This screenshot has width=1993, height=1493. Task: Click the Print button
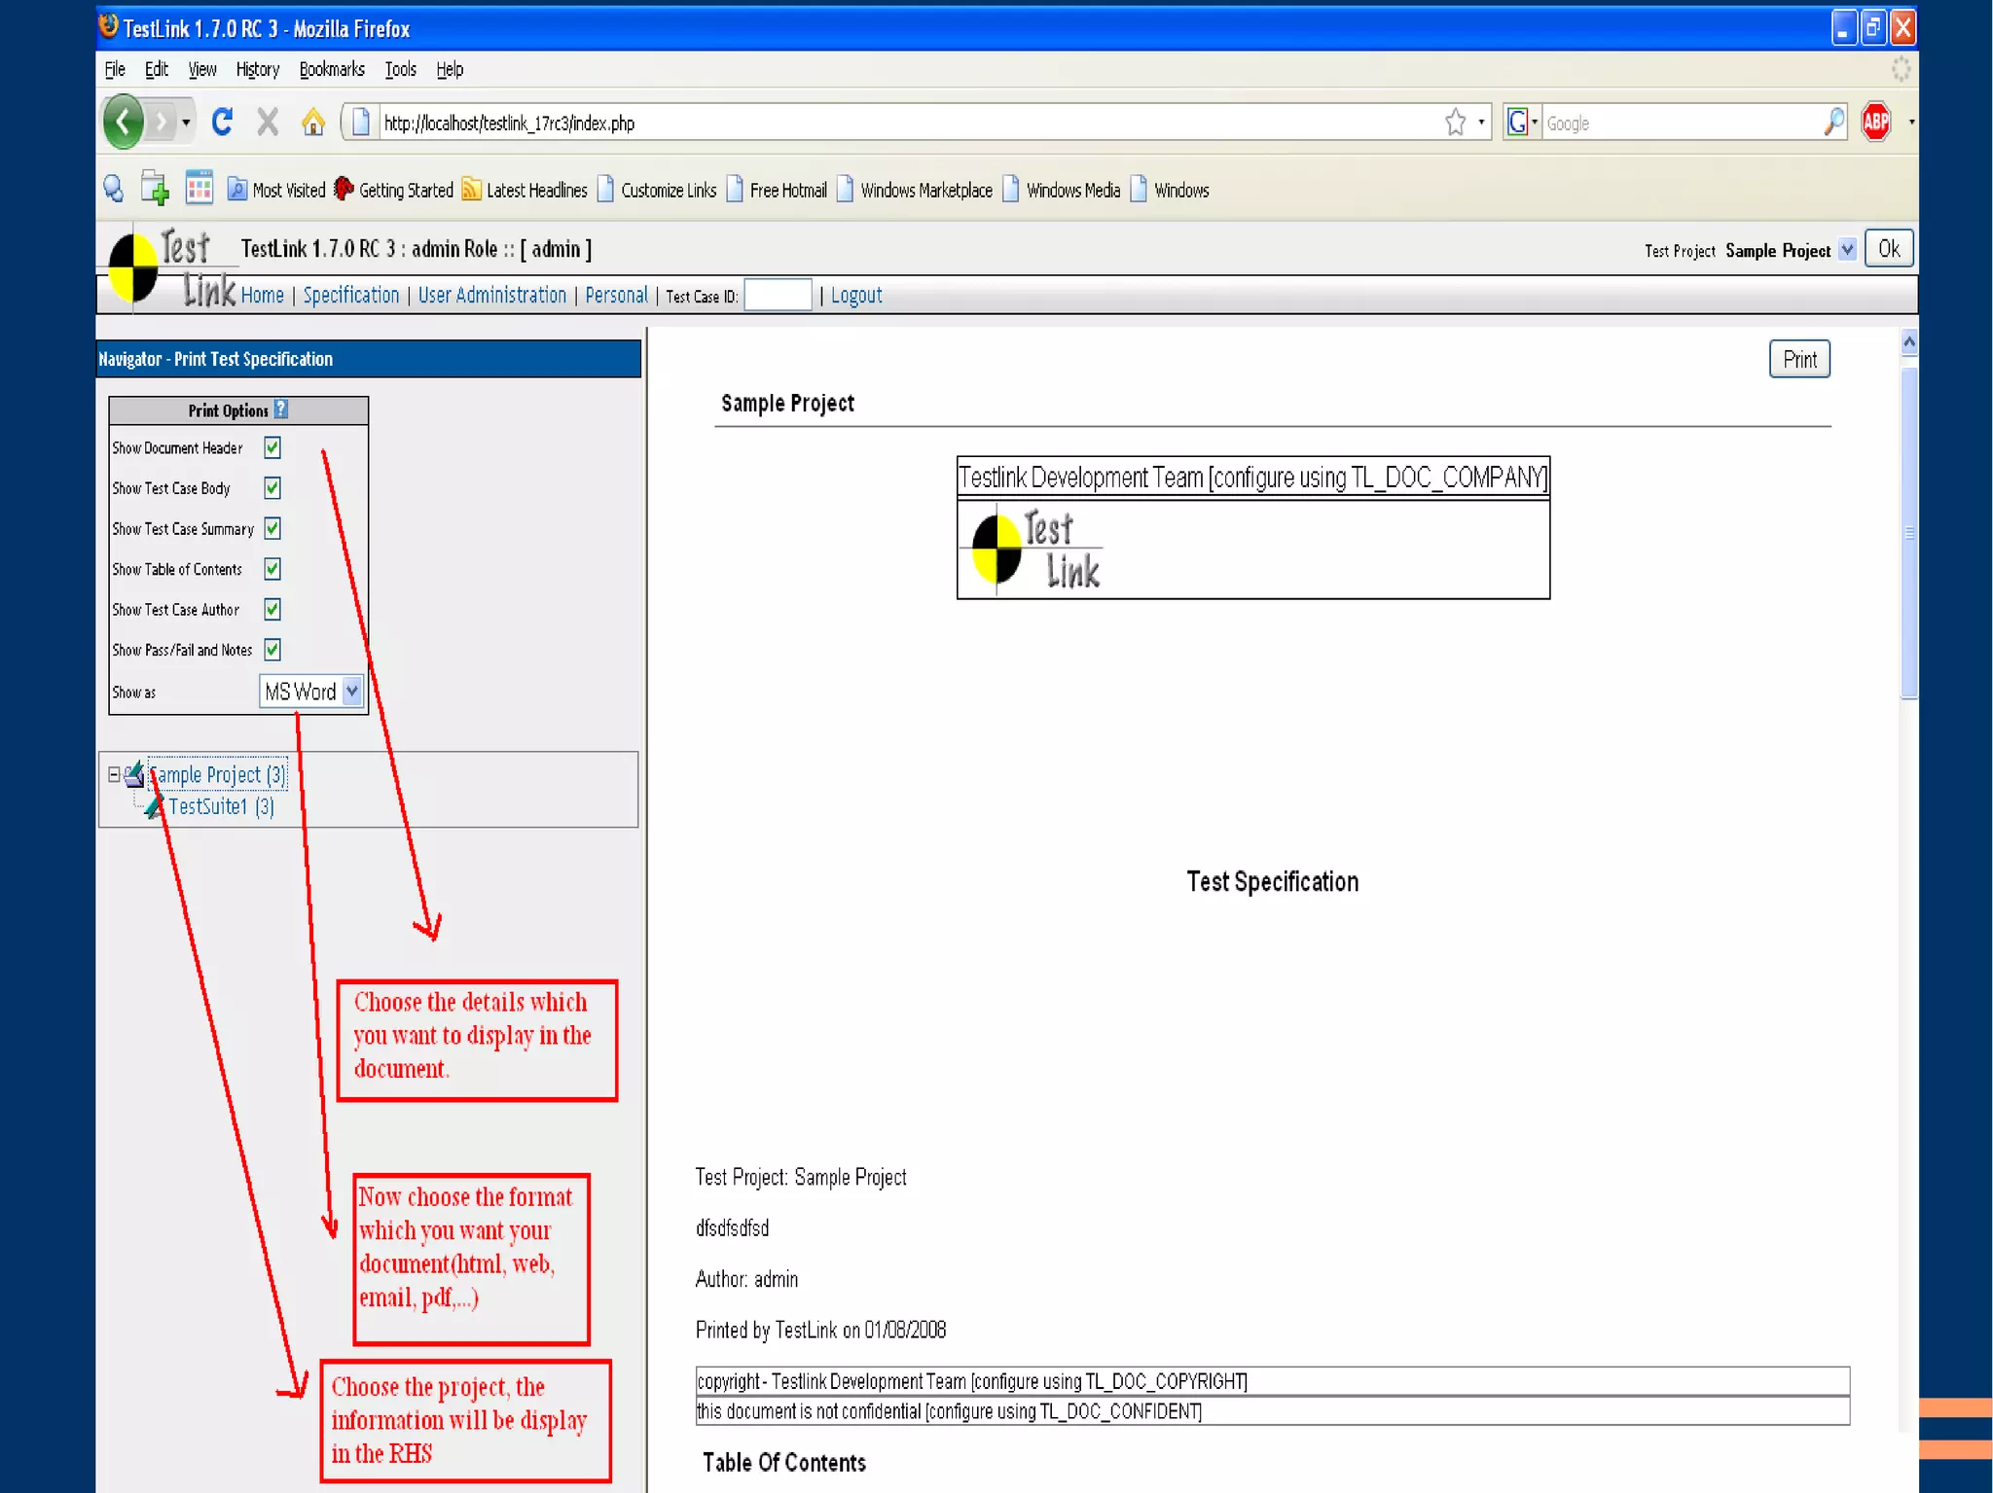click(x=1799, y=359)
